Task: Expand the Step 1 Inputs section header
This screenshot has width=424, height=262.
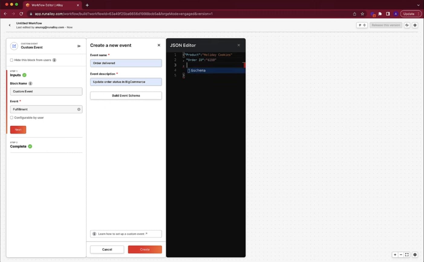Action: pos(46,74)
